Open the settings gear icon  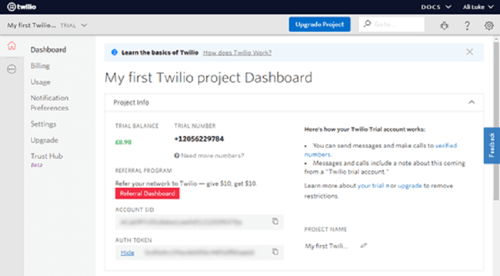point(489,25)
